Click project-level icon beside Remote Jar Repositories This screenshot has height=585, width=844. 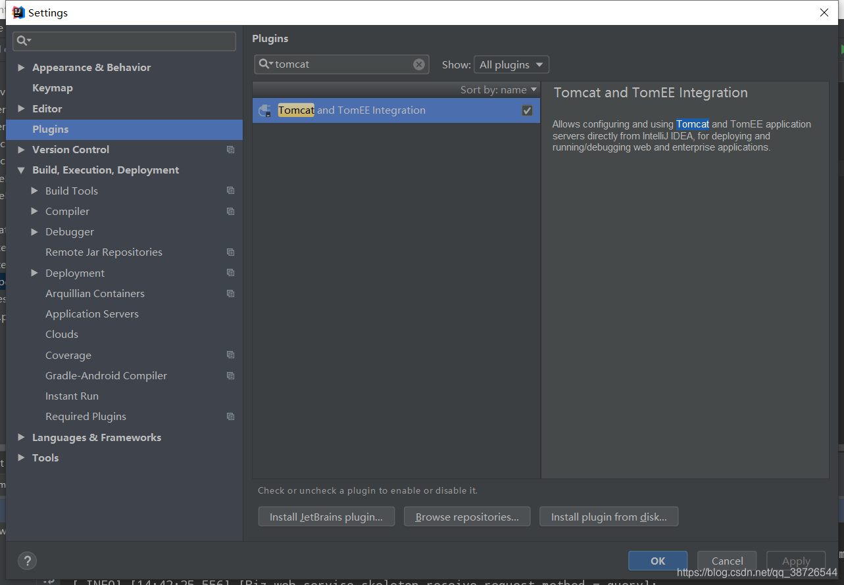230,252
